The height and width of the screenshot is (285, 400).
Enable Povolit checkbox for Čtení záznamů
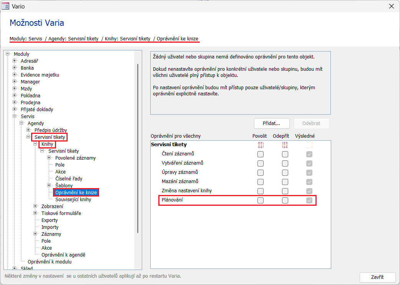tap(261, 154)
